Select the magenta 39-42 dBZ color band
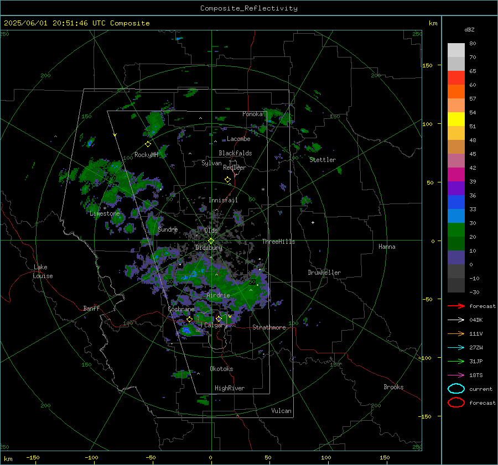498x465 pixels. (456, 175)
